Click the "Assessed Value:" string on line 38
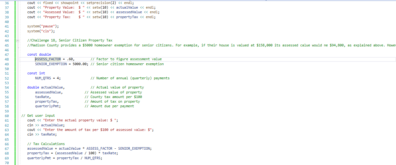The height and width of the screenshot is (165, 396). pos(64,12)
